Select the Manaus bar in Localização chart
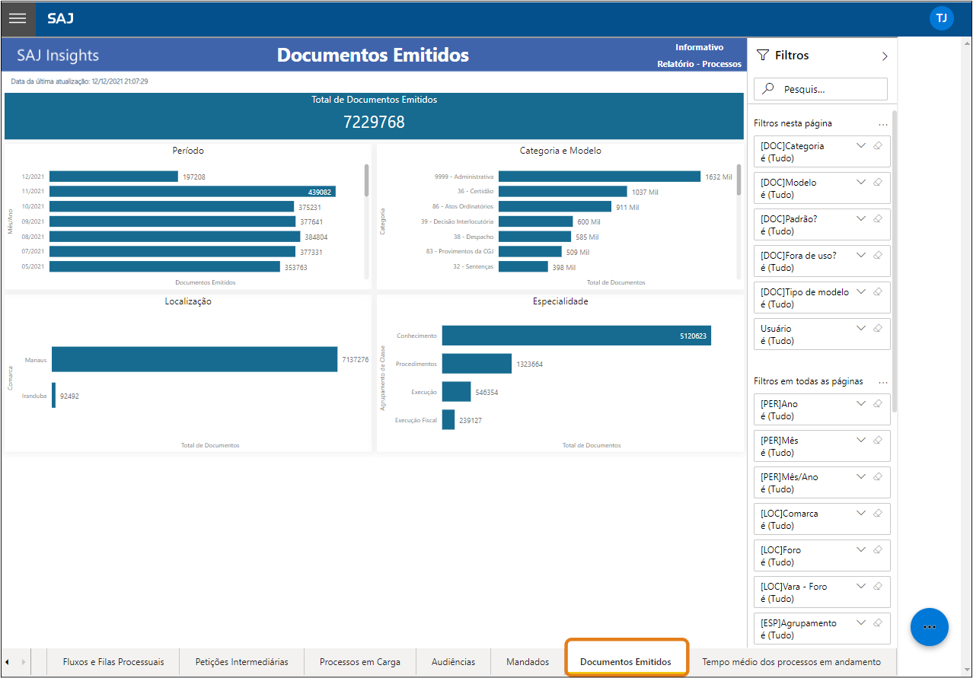Screen dimensions: 973x678 point(195,359)
